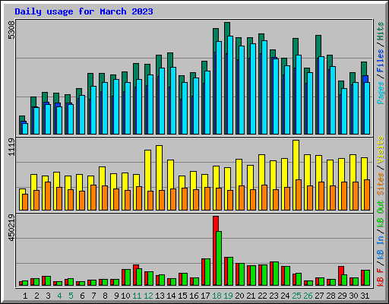
Task: Click the orange sites bar for day 3
Action: pos(48,196)
